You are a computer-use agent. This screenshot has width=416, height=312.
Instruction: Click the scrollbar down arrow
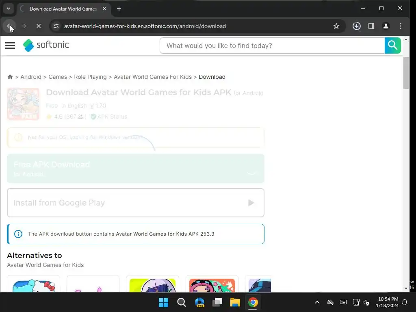point(406,288)
